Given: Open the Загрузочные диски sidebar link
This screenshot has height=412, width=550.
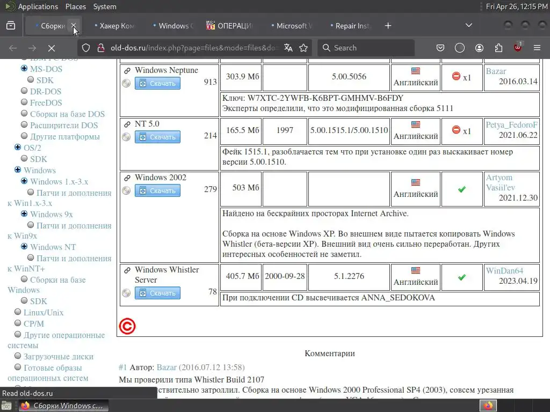Looking at the screenshot, I should coord(59,357).
